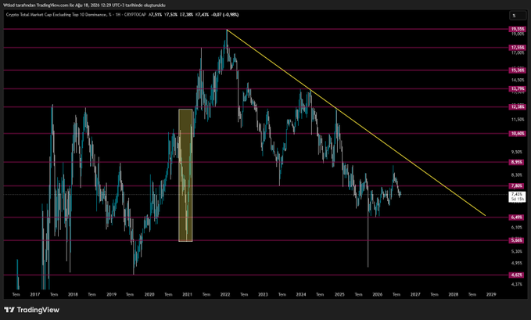The height and width of the screenshot is (320, 531).
Task: Select the yellow highlighted rectangle drawing near 2021
Action: pos(185,175)
